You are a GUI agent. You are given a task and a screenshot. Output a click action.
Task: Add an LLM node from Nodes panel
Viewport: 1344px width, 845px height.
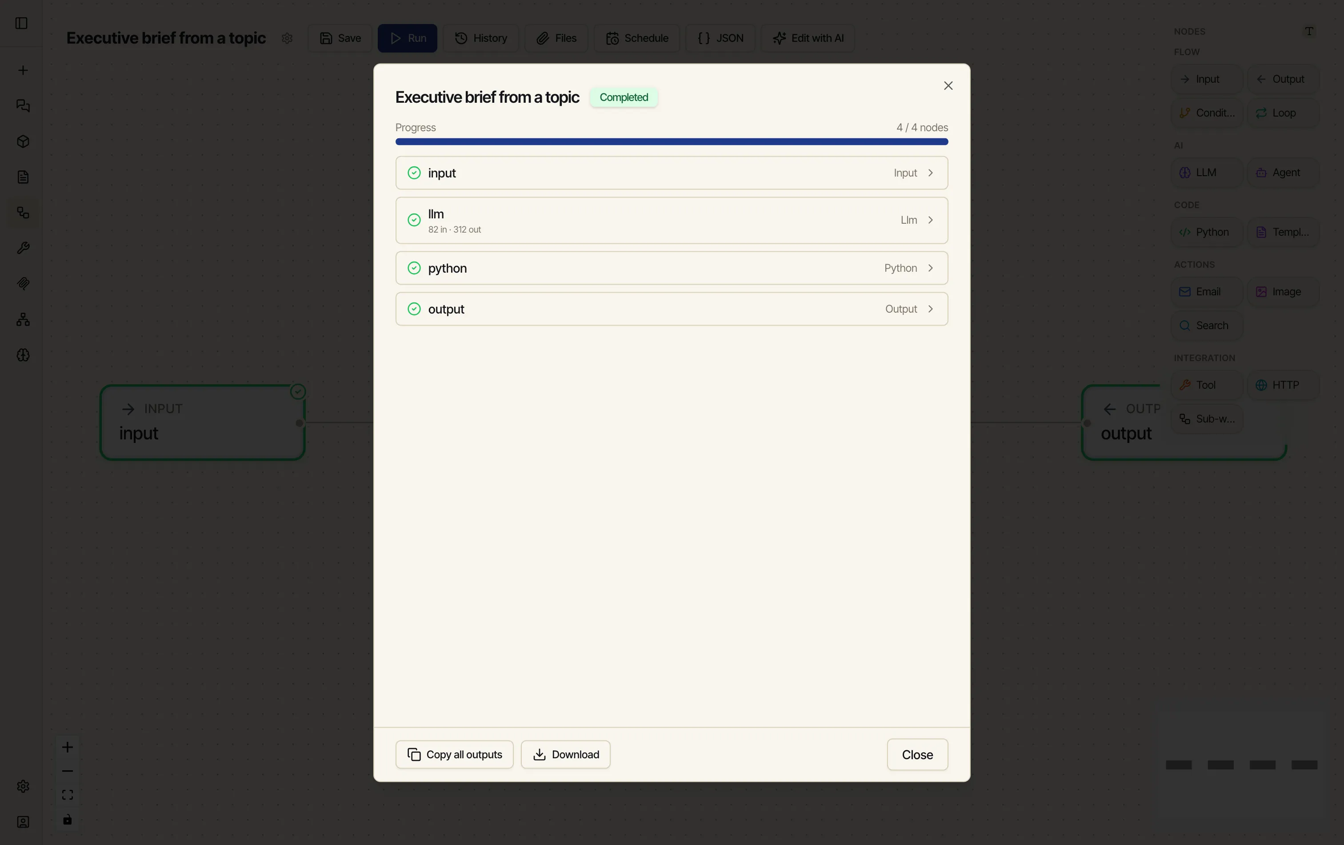coord(1207,173)
